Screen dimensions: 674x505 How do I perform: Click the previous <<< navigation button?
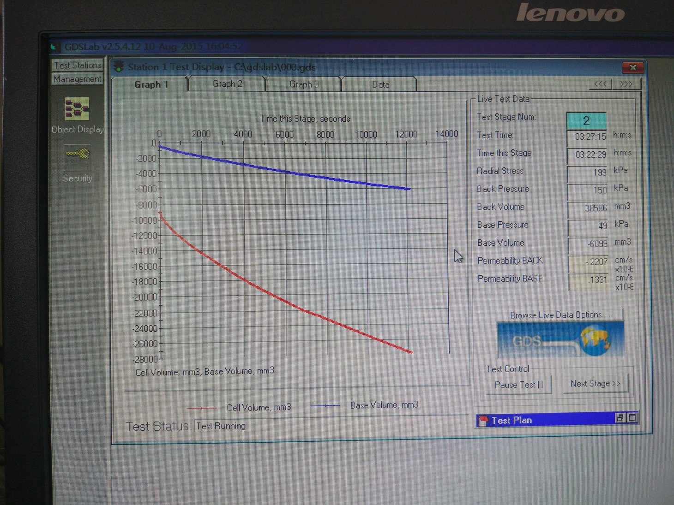pyautogui.click(x=600, y=84)
